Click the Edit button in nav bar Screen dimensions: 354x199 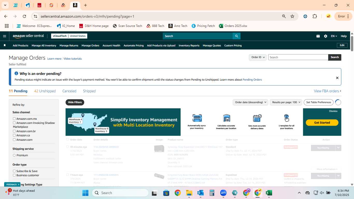(342, 45)
